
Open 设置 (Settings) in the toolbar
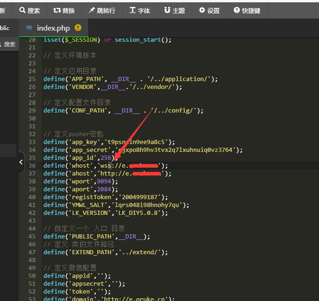coord(209,10)
